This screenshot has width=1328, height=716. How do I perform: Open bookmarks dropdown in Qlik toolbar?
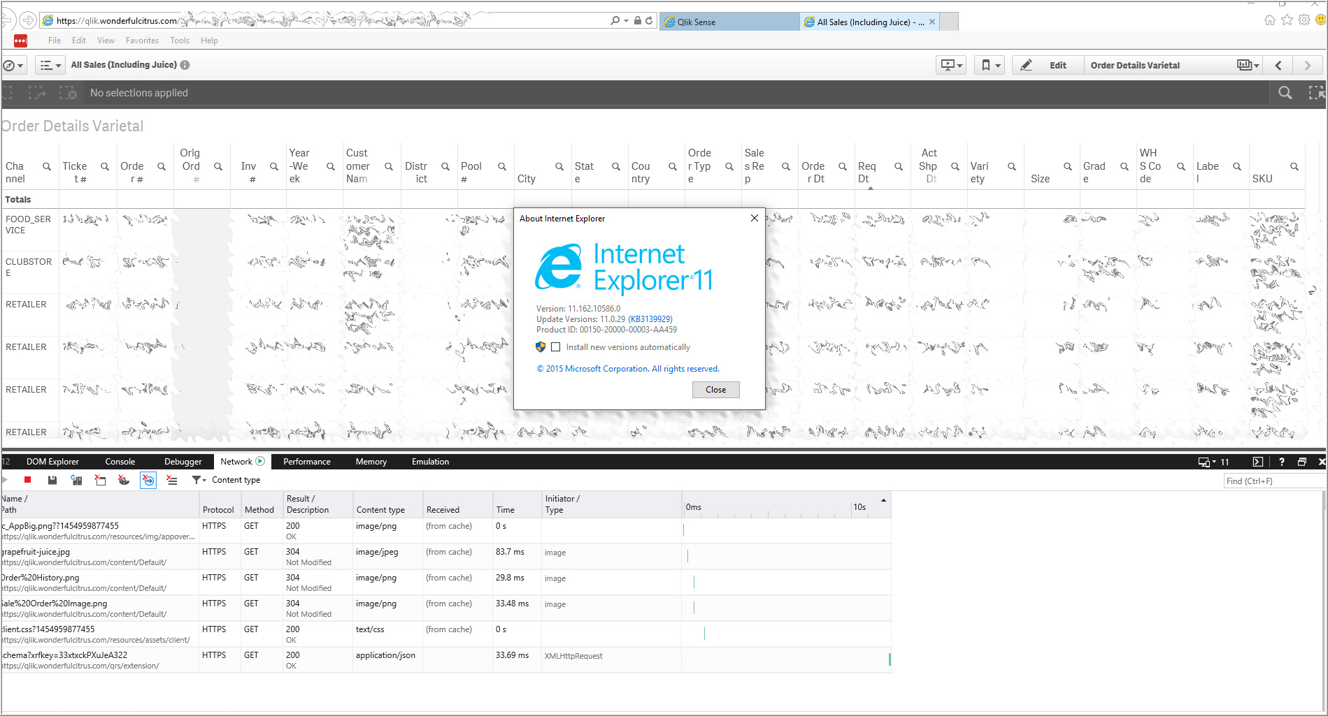point(990,65)
